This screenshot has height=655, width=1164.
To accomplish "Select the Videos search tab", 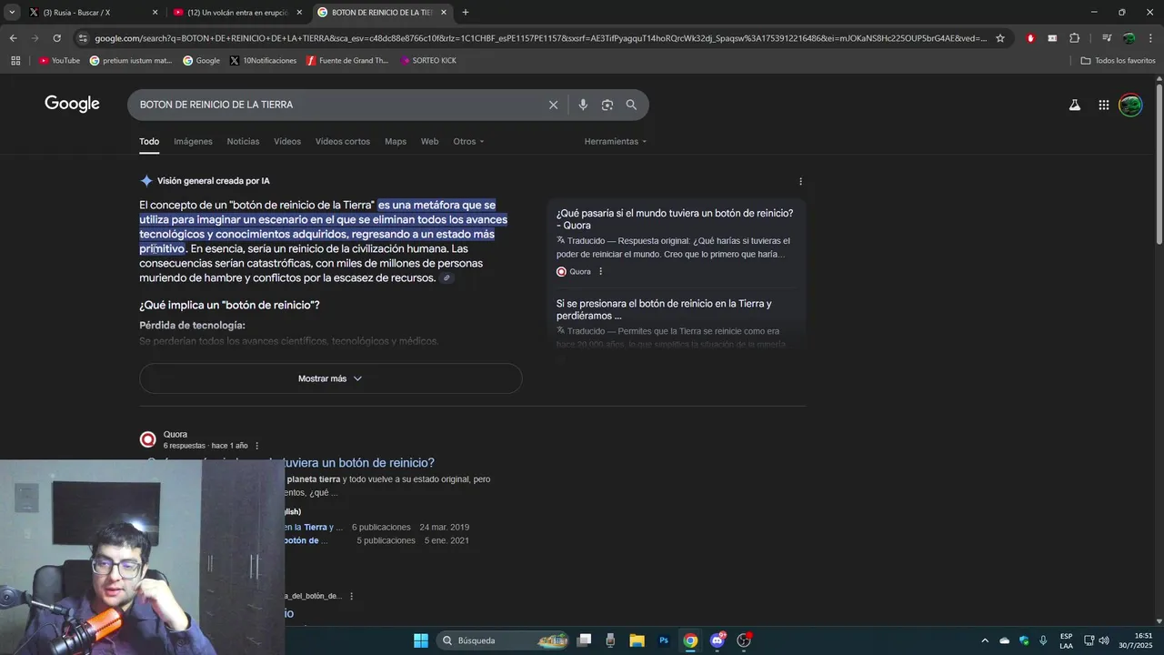I will [287, 141].
